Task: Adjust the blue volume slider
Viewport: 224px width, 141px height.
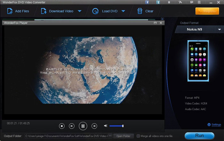Action: tap(116, 126)
